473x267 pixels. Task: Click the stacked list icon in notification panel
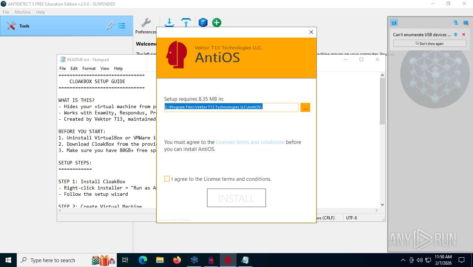coord(456,23)
